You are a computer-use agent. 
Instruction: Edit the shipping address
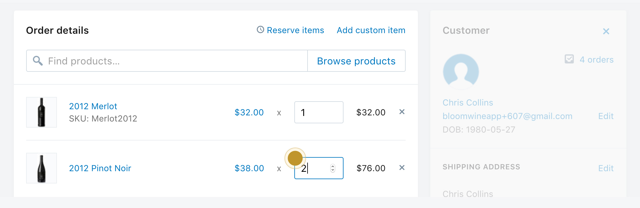606,168
